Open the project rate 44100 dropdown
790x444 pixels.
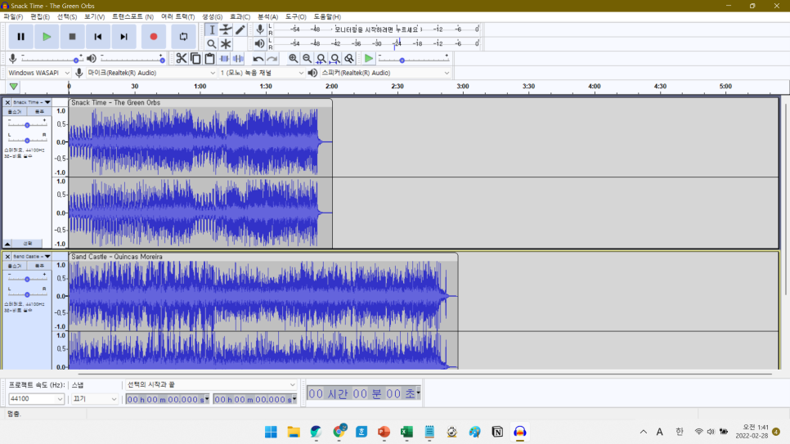(x=36, y=399)
